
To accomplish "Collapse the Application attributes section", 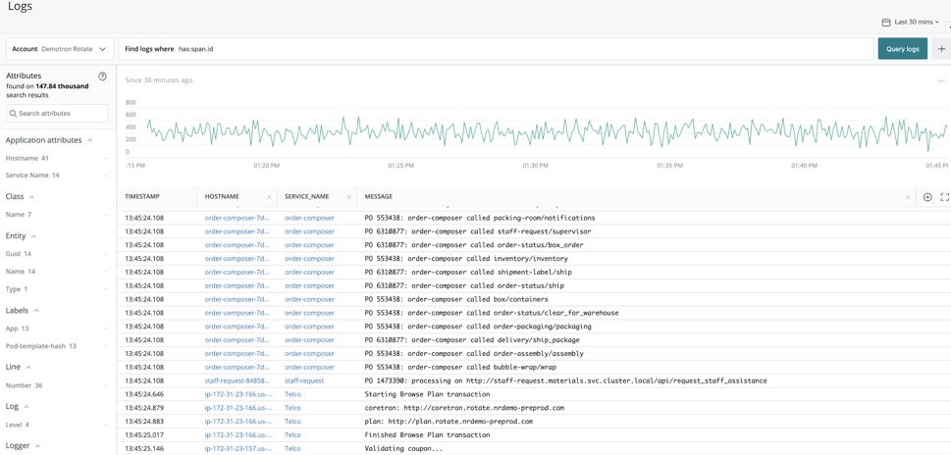I will 90,140.
